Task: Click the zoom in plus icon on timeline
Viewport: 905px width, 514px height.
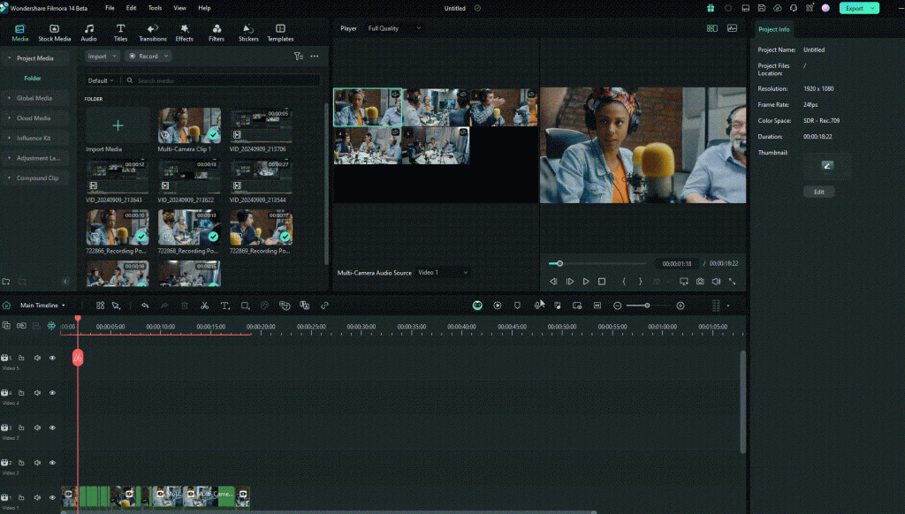Action: 681,306
